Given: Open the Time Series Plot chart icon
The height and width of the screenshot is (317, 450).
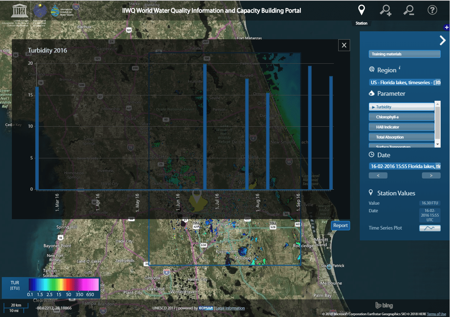Looking at the screenshot, I should [x=430, y=228].
